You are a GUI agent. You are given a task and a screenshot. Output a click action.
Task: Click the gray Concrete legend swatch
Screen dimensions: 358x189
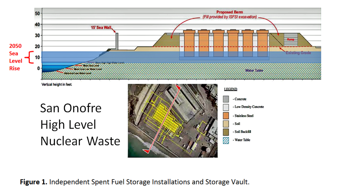tap(226, 99)
